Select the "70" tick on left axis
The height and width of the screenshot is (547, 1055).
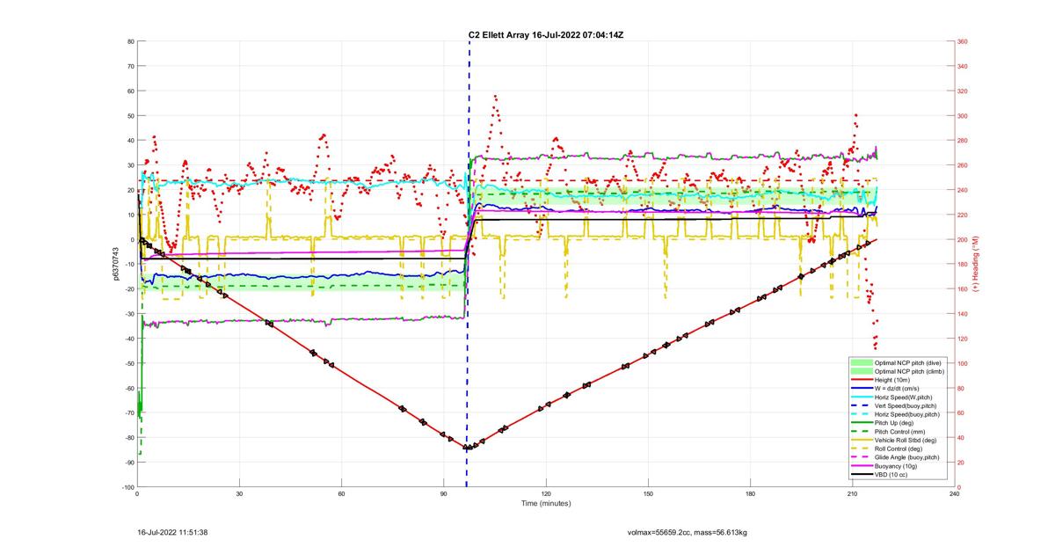130,66
